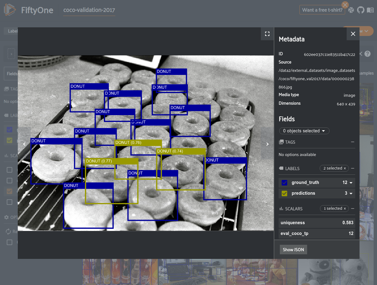Expand the ground_truth count dropdown arrow
The image size is (377, 285).
tap(351, 183)
